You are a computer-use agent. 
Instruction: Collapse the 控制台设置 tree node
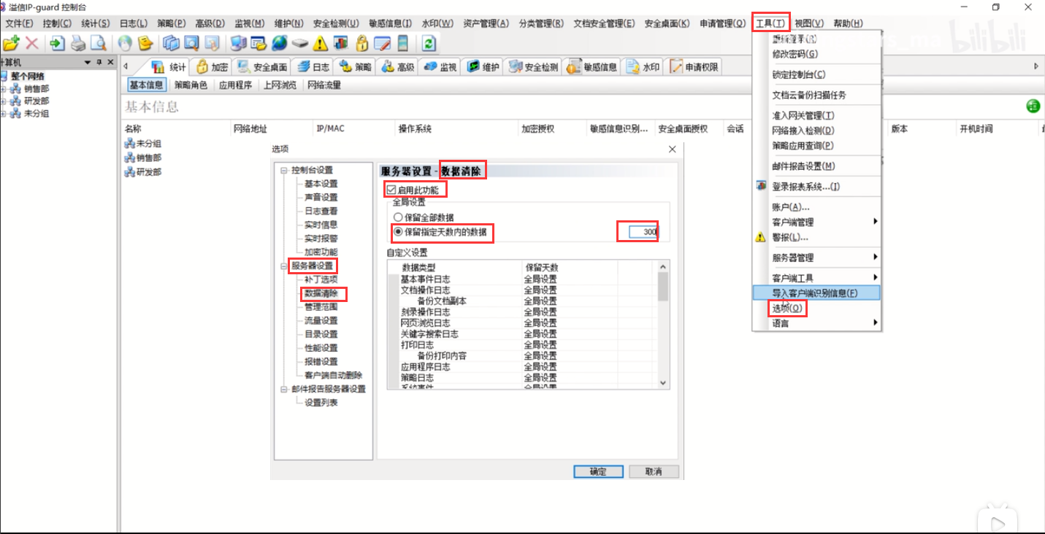284,170
